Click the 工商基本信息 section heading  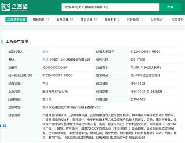(x=17, y=41)
